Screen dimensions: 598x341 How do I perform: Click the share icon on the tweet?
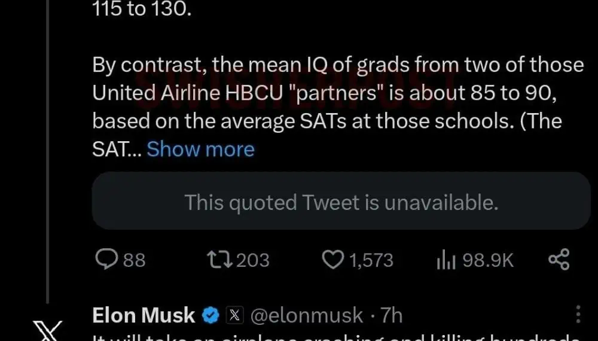[559, 260]
